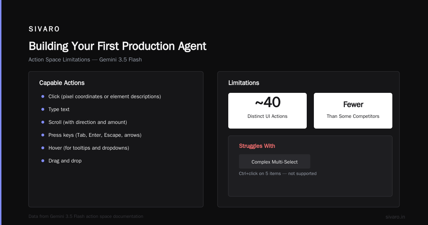Click the bullet beside the Press keys item
Image resolution: width=428 pixels, height=225 pixels.
pyautogui.click(x=43, y=135)
